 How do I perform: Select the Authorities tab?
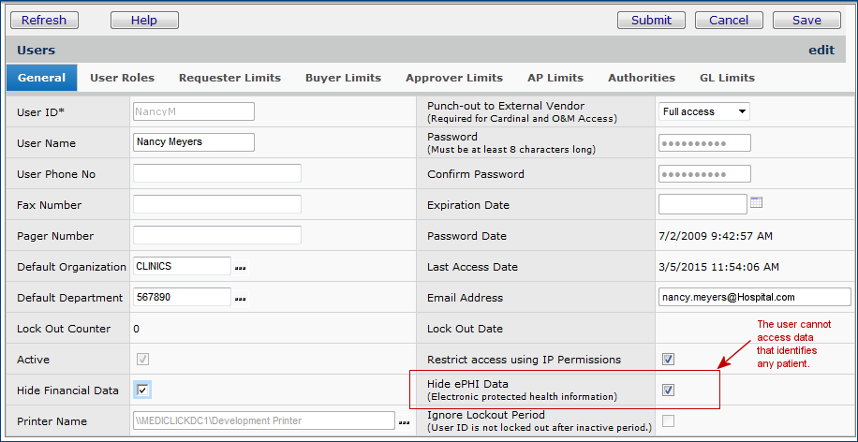click(642, 78)
